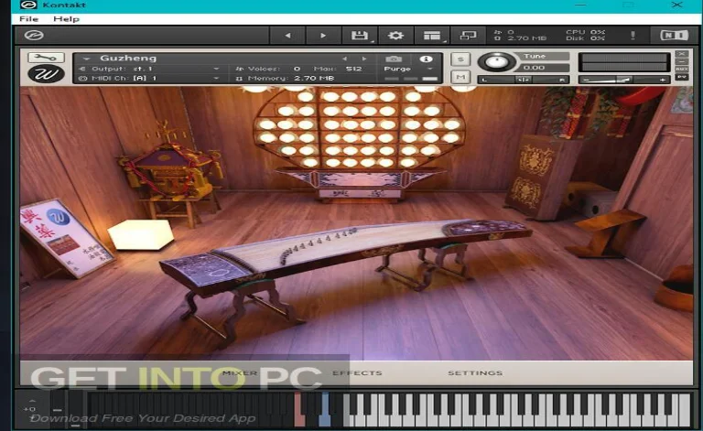Click the Voices 0 readout
Viewport: 703px width, 431px height.
tap(268, 69)
